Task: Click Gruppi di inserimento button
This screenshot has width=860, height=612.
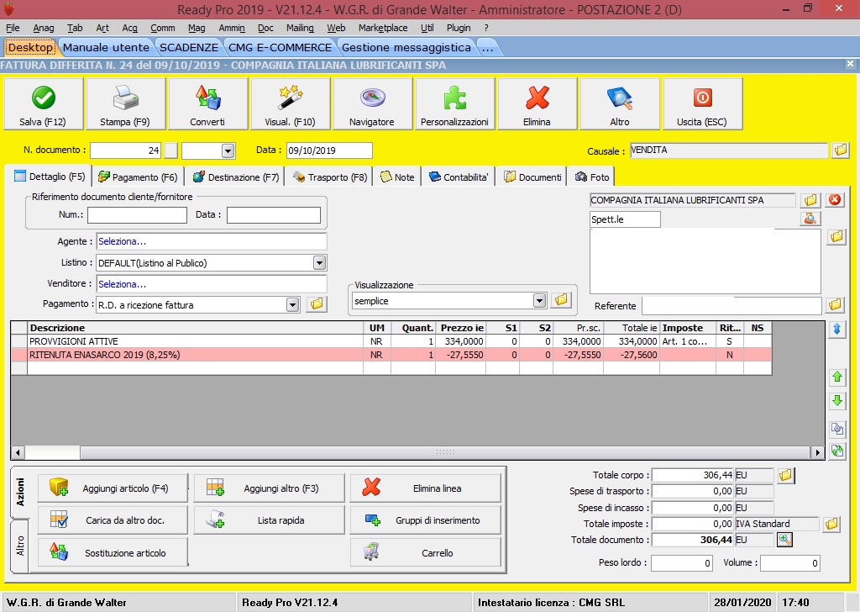Action: (426, 520)
